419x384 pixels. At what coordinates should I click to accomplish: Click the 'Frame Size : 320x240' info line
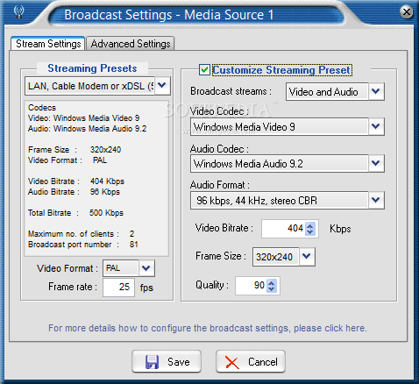(75, 150)
